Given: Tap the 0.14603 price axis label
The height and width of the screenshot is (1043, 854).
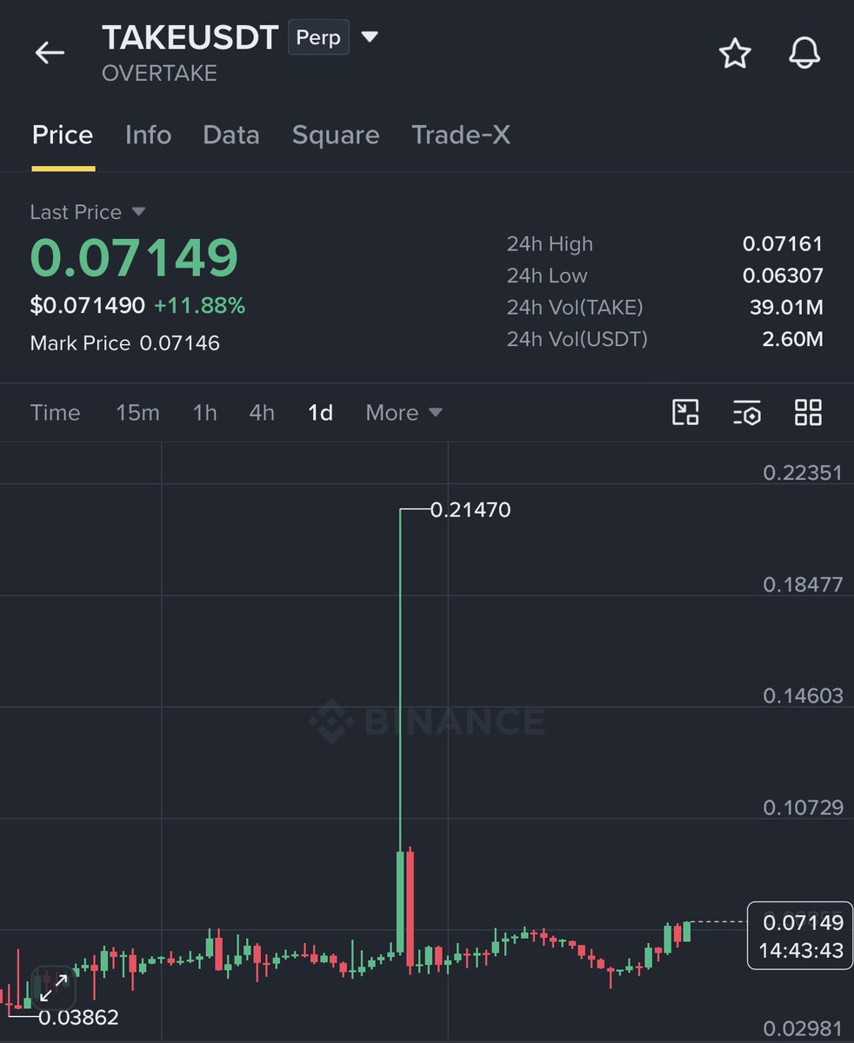Looking at the screenshot, I should pyautogui.click(x=803, y=695).
